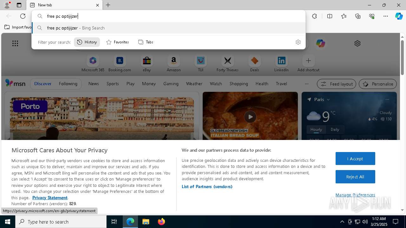This screenshot has width=406, height=228.
Task: Open Microsoft 365 shortcut
Action: [93, 64]
